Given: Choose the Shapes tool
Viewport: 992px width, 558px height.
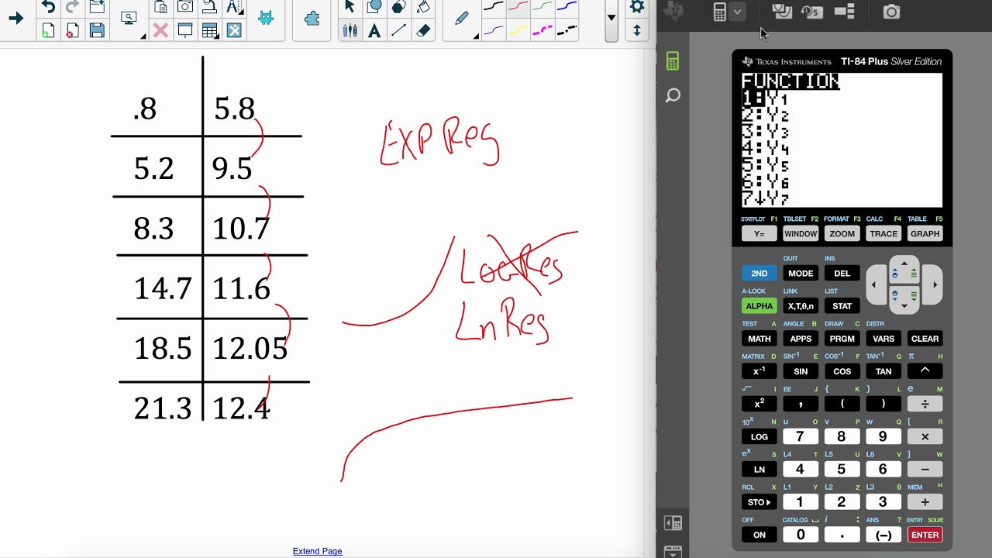Looking at the screenshot, I should [x=374, y=8].
